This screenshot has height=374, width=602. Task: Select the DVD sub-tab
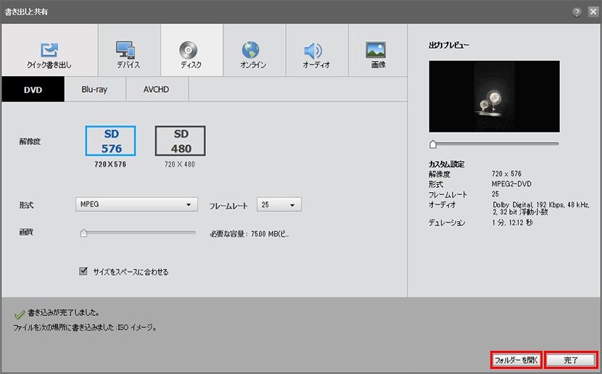pos(33,89)
